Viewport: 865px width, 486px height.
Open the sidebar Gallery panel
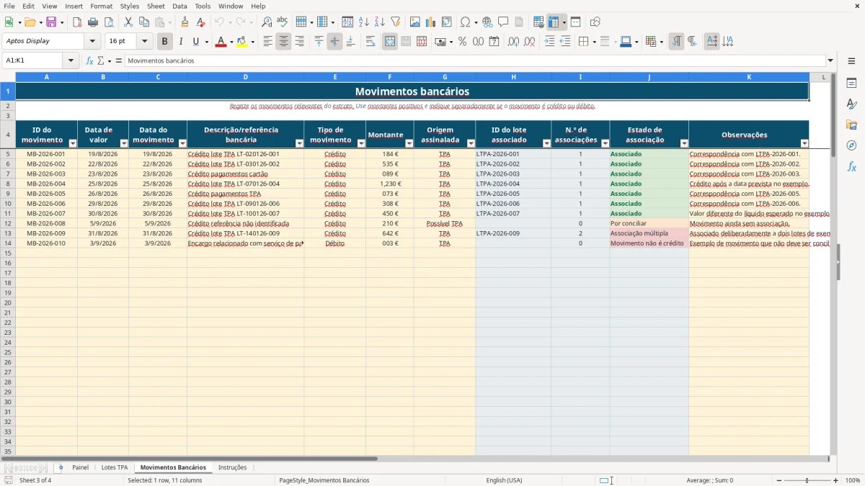(851, 125)
